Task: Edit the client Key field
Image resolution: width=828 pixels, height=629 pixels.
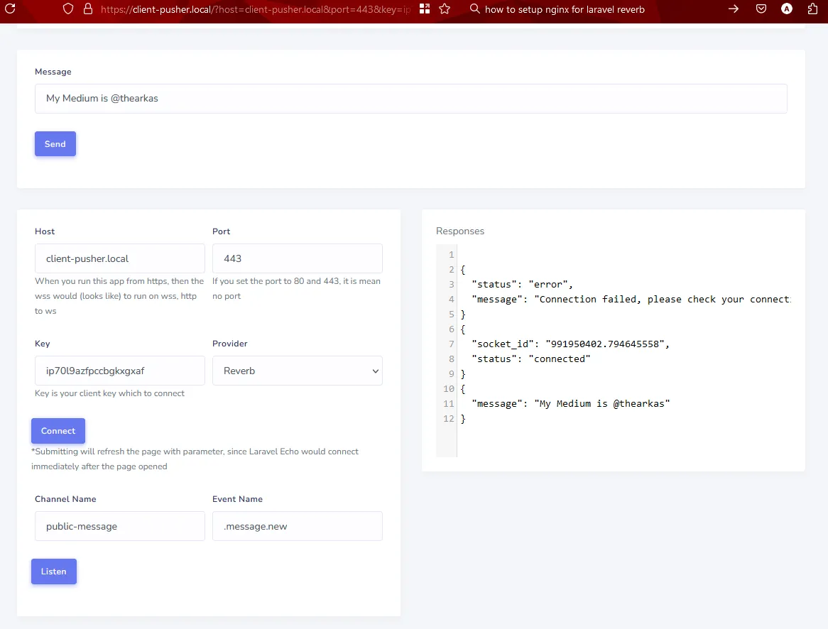Action: coord(119,371)
